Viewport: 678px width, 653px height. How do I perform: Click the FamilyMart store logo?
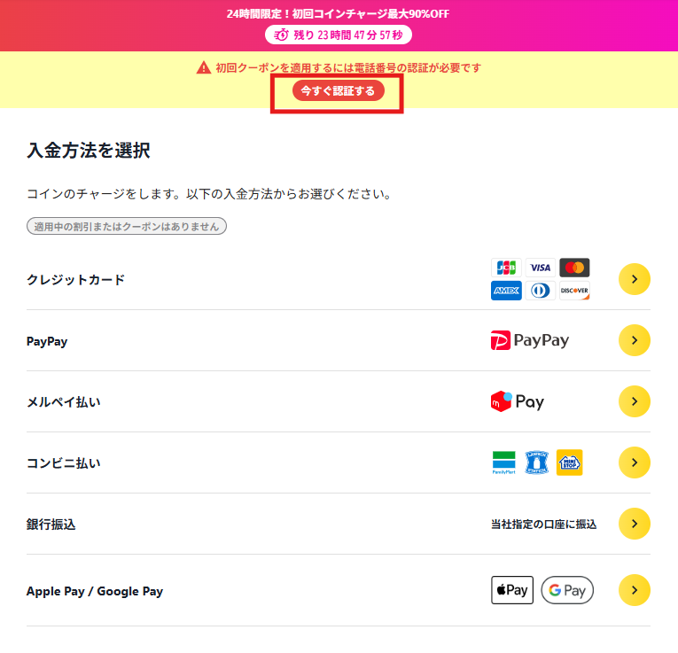504,463
